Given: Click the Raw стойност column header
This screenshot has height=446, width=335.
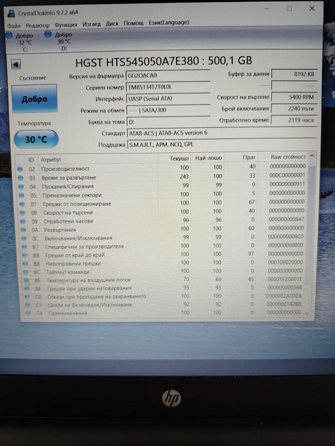Looking at the screenshot, I should [x=288, y=157].
